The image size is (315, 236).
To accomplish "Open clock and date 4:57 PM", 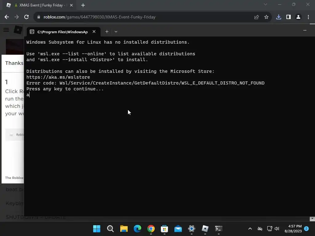I will coord(293,229).
